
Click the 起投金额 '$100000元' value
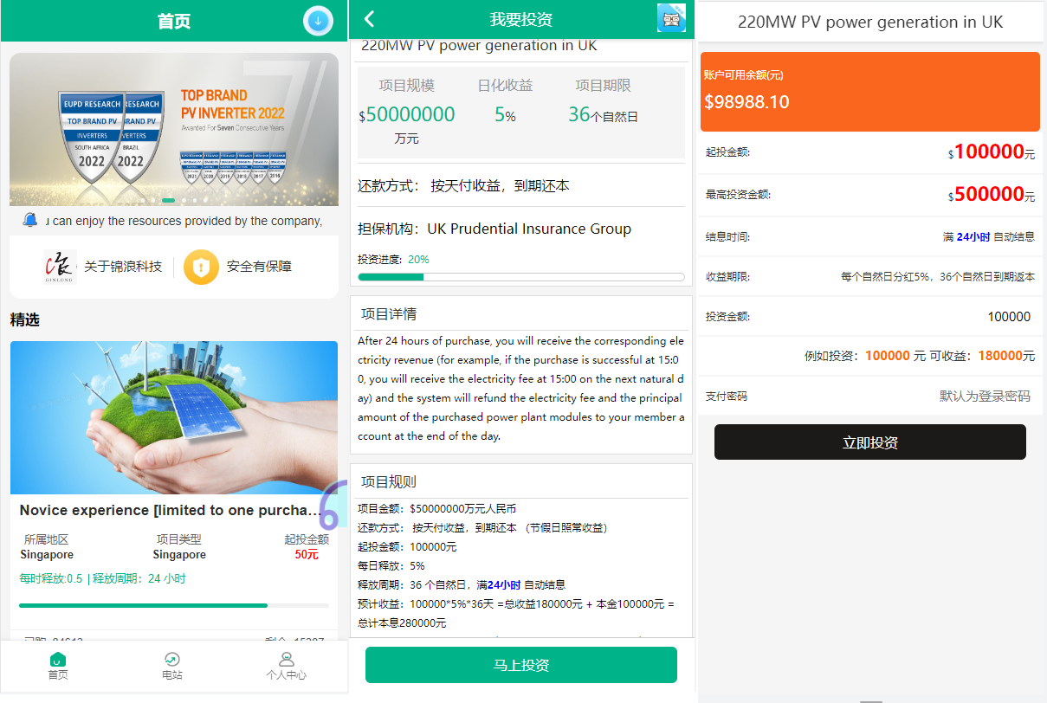(992, 152)
